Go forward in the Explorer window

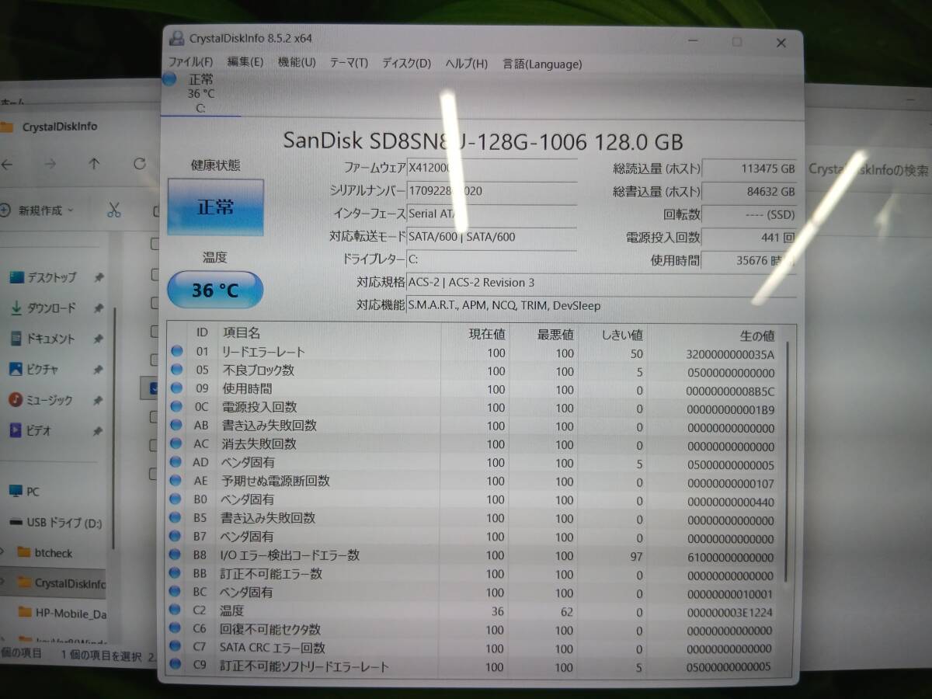50,164
